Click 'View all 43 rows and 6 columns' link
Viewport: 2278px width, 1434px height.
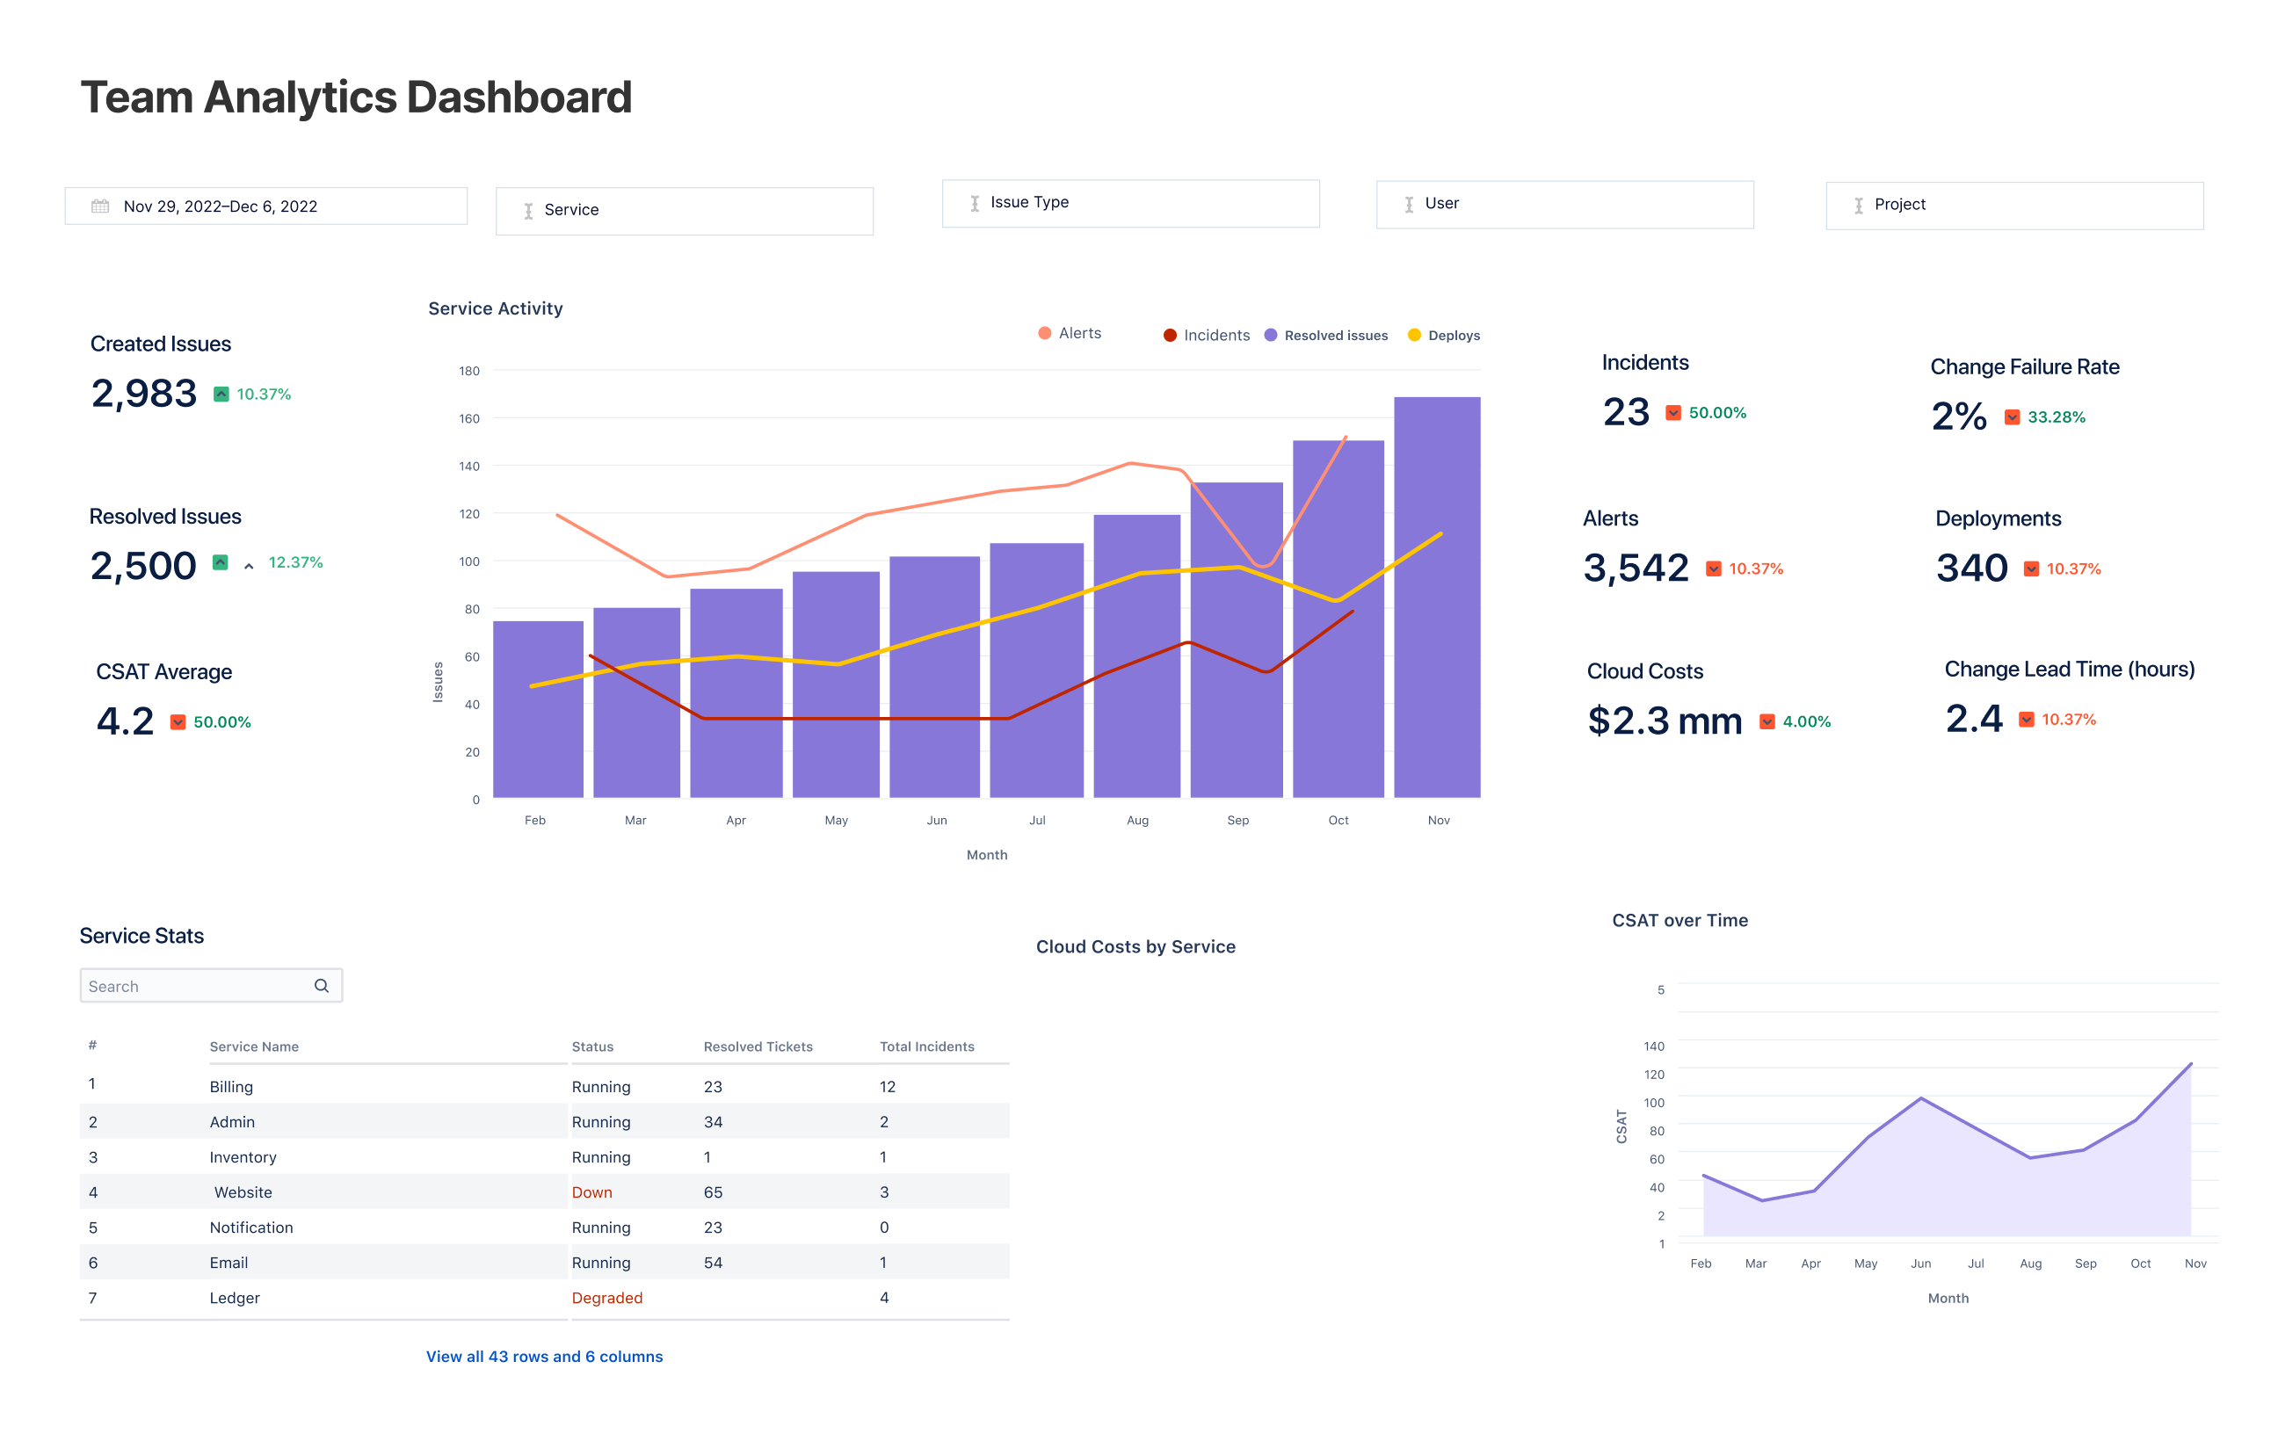click(543, 1355)
